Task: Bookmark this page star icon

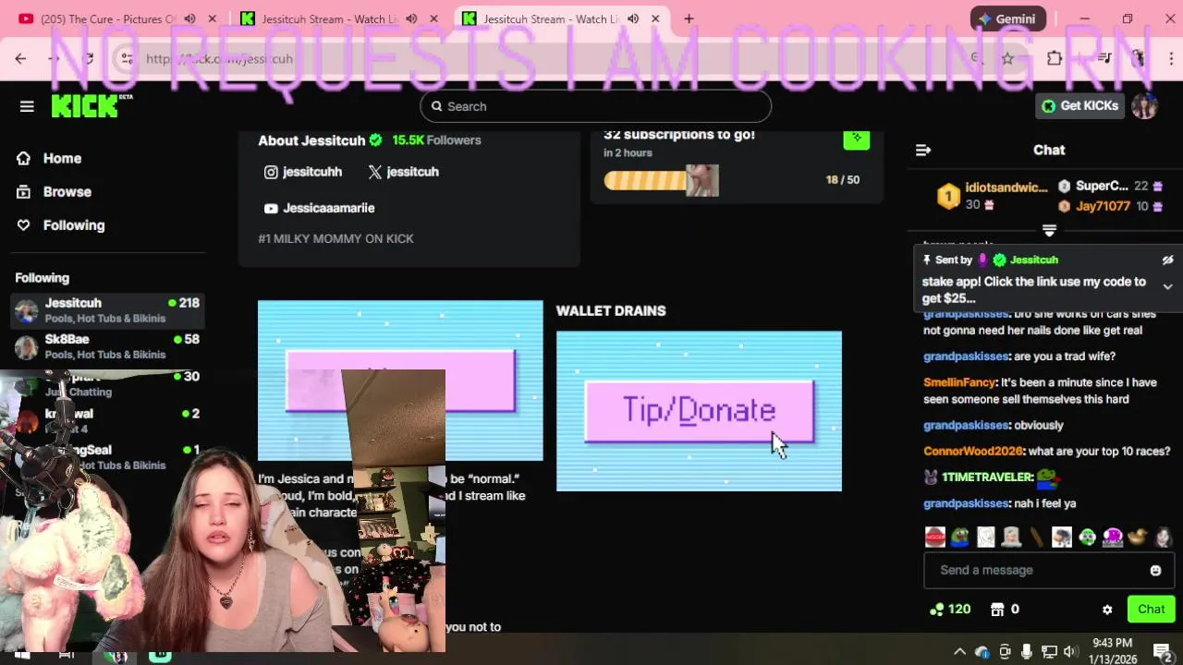Action: (1007, 58)
